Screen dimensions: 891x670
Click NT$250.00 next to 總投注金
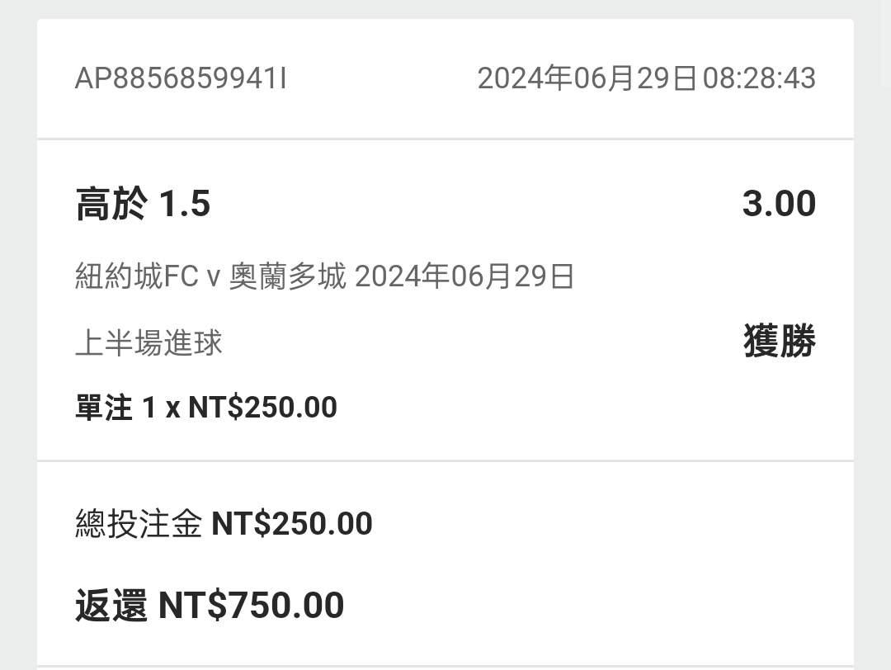tap(292, 524)
